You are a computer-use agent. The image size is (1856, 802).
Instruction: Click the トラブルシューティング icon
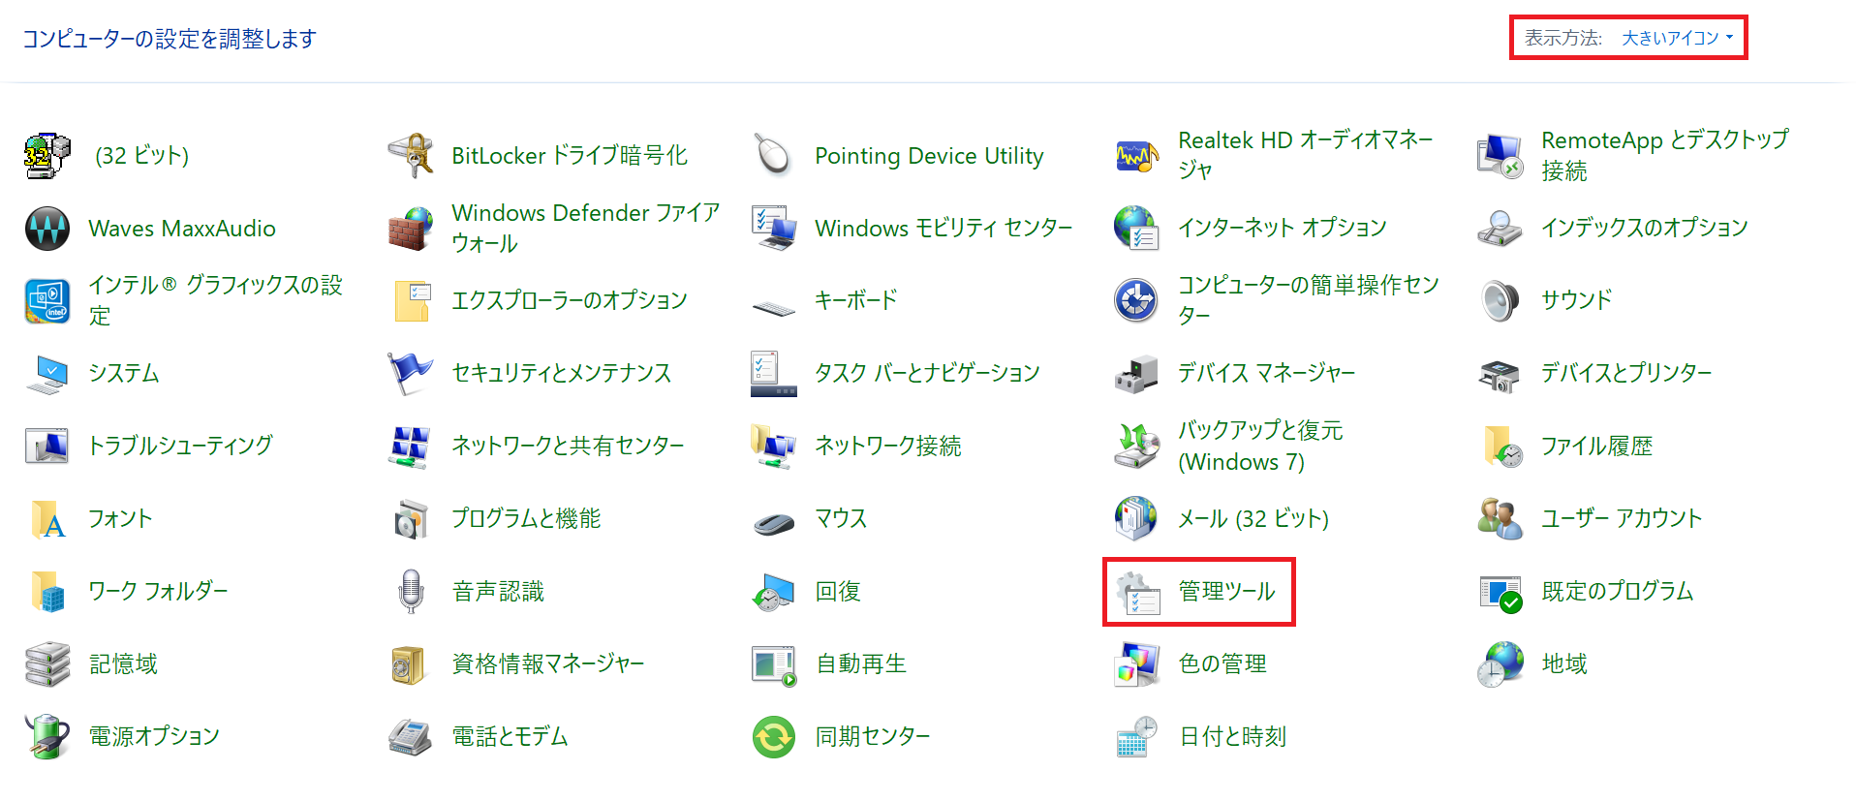point(47,446)
